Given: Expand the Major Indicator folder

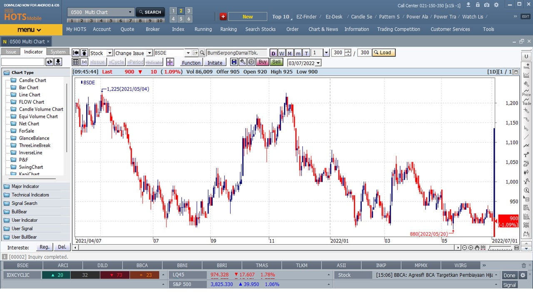Looking at the screenshot, I should click(x=25, y=186).
